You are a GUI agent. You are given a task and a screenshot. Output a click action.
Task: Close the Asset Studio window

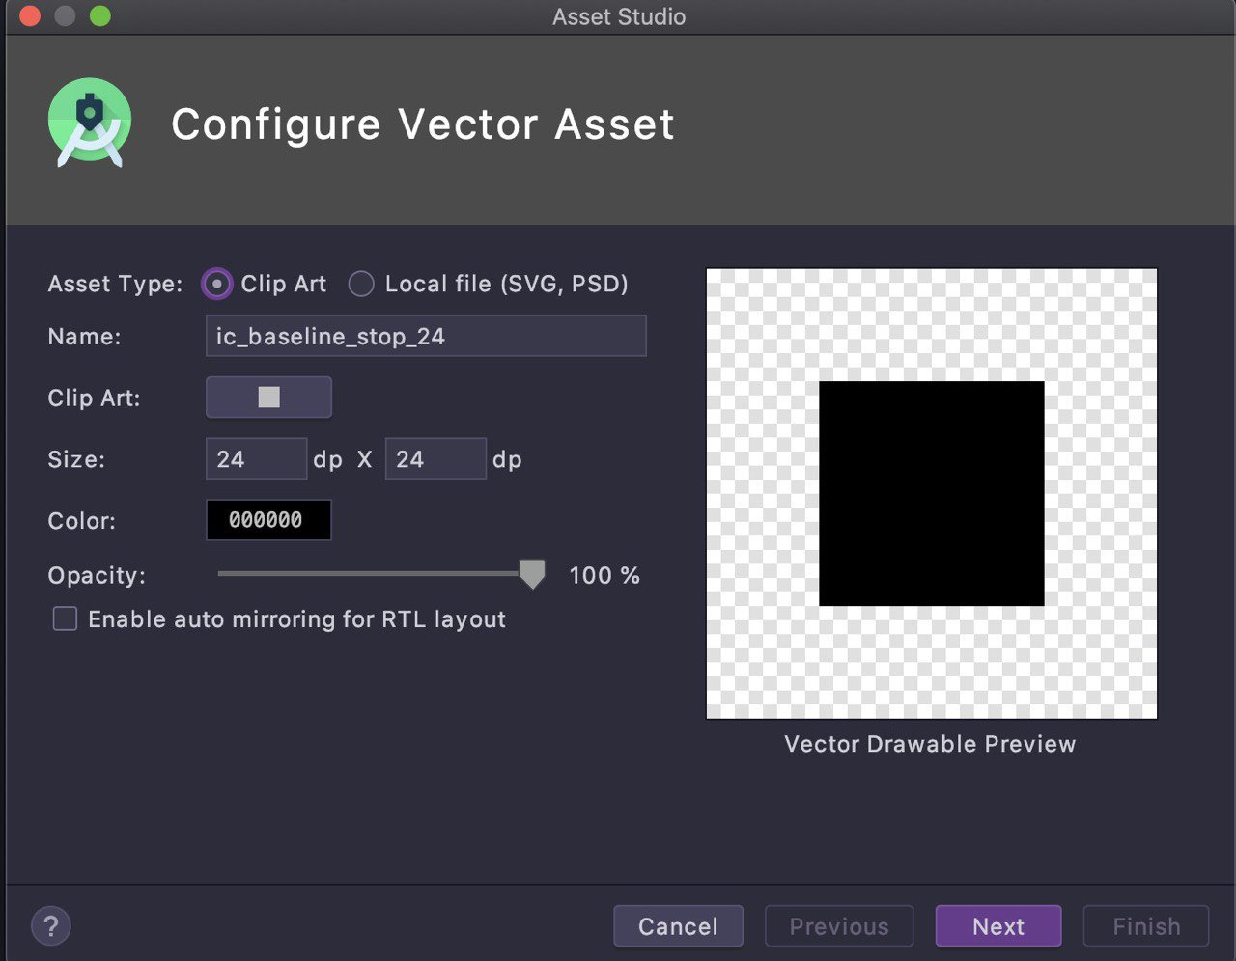tap(30, 16)
